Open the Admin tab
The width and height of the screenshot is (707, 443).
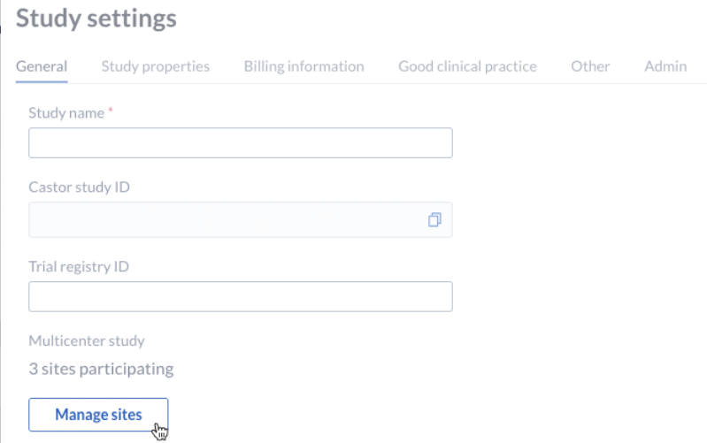pyautogui.click(x=665, y=66)
